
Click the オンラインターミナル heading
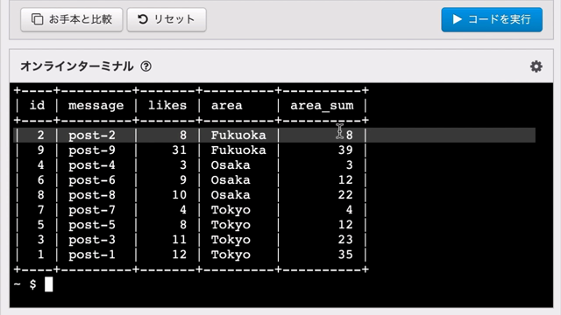click(x=77, y=66)
